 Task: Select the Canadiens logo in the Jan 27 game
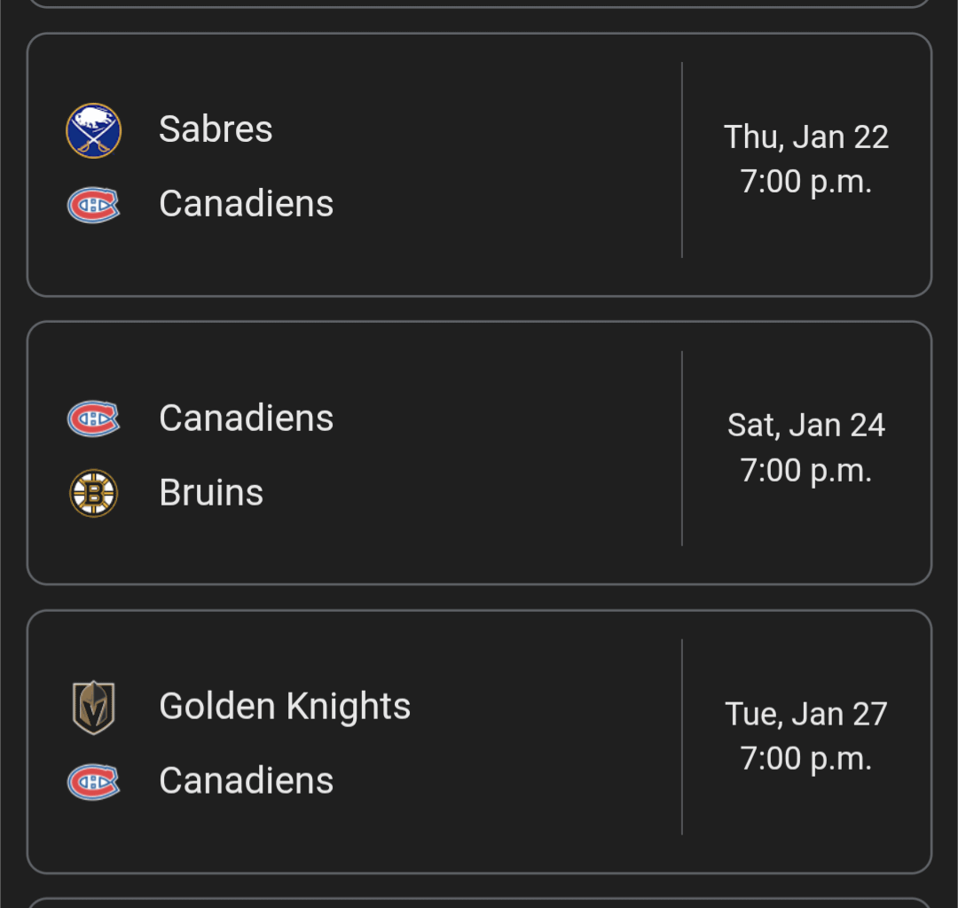92,781
